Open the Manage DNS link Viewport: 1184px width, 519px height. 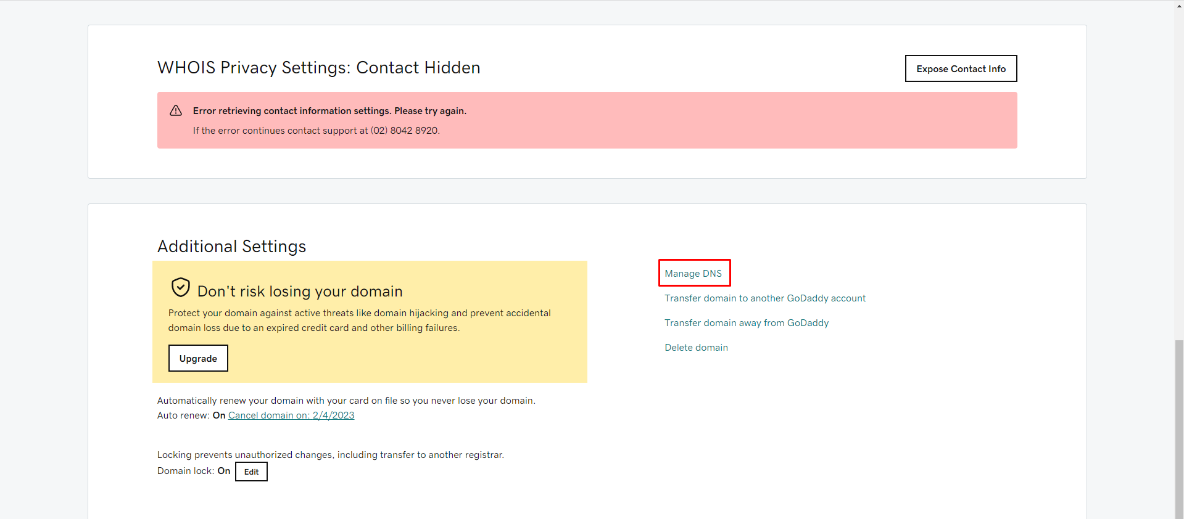[693, 274]
